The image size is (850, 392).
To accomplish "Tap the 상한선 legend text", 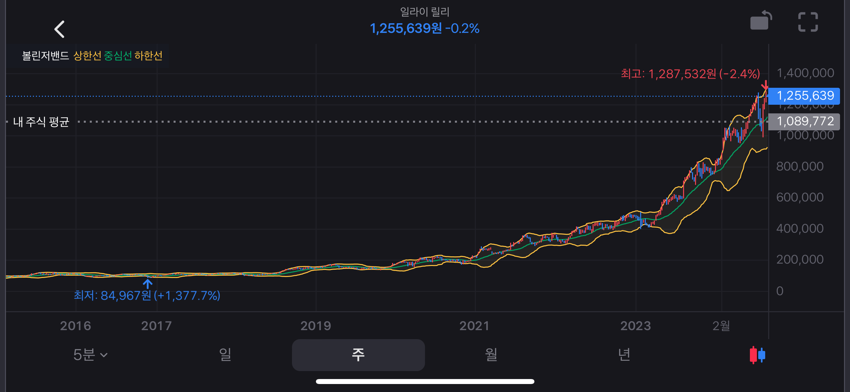I will click(87, 56).
